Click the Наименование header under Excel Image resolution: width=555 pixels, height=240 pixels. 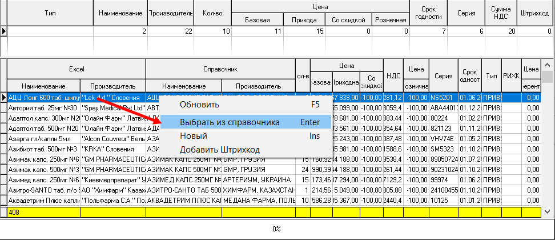point(43,86)
